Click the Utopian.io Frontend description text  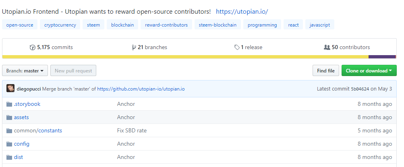point(106,12)
